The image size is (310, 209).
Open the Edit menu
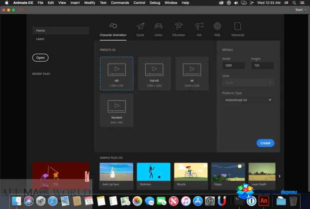[51, 3]
